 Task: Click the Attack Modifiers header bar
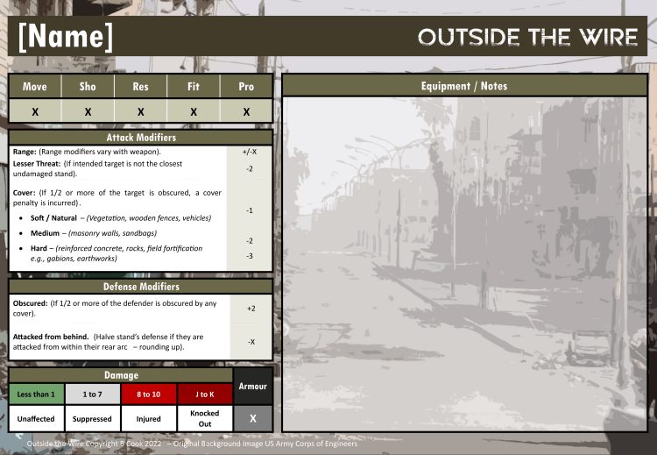click(140, 138)
